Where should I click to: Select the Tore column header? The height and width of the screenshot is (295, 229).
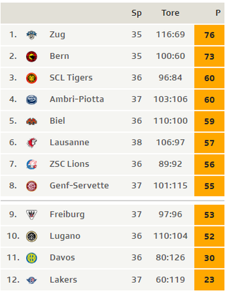170,13
